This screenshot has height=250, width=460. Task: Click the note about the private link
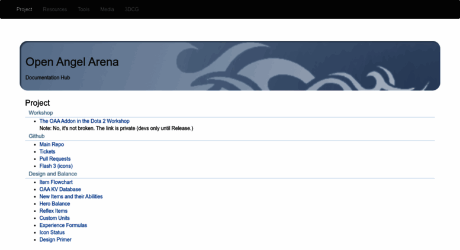(x=117, y=128)
